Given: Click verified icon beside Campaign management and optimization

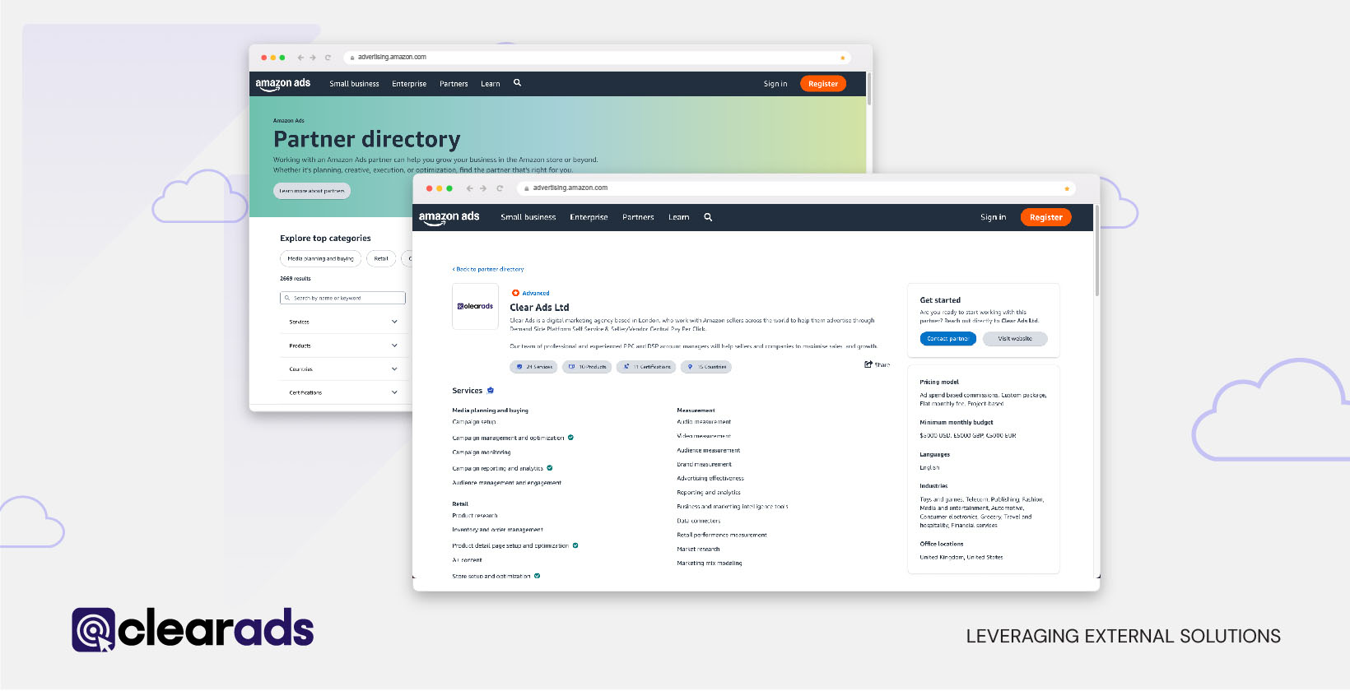Looking at the screenshot, I should [x=570, y=438].
